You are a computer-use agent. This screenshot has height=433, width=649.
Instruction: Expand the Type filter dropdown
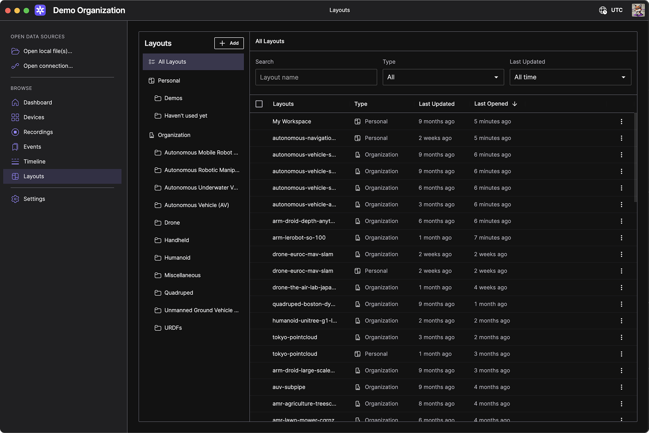tap(443, 77)
